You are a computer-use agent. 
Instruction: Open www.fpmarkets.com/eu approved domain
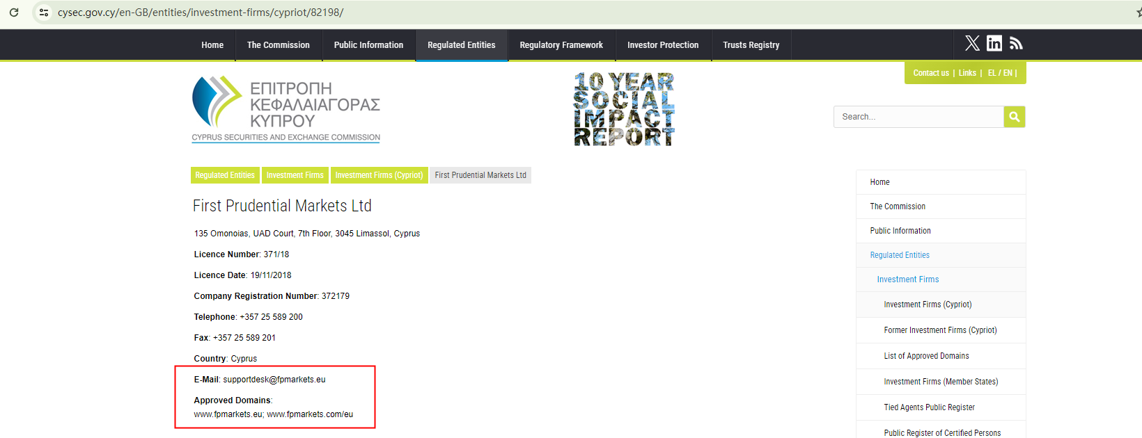pos(310,414)
